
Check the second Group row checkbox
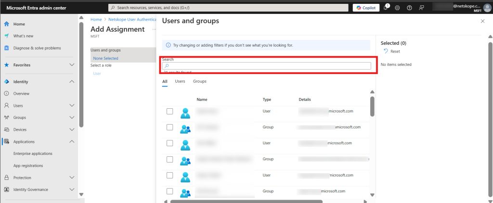170,159
